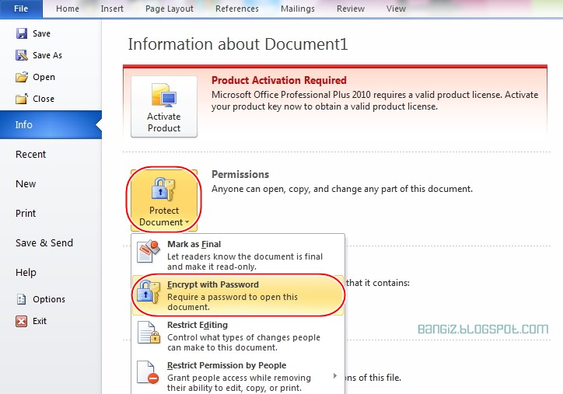The height and width of the screenshot is (394, 563).
Task: Open the Review ribbon tab
Action: click(x=351, y=9)
